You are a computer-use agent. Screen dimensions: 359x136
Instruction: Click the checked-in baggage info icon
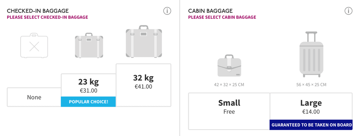(x=167, y=11)
